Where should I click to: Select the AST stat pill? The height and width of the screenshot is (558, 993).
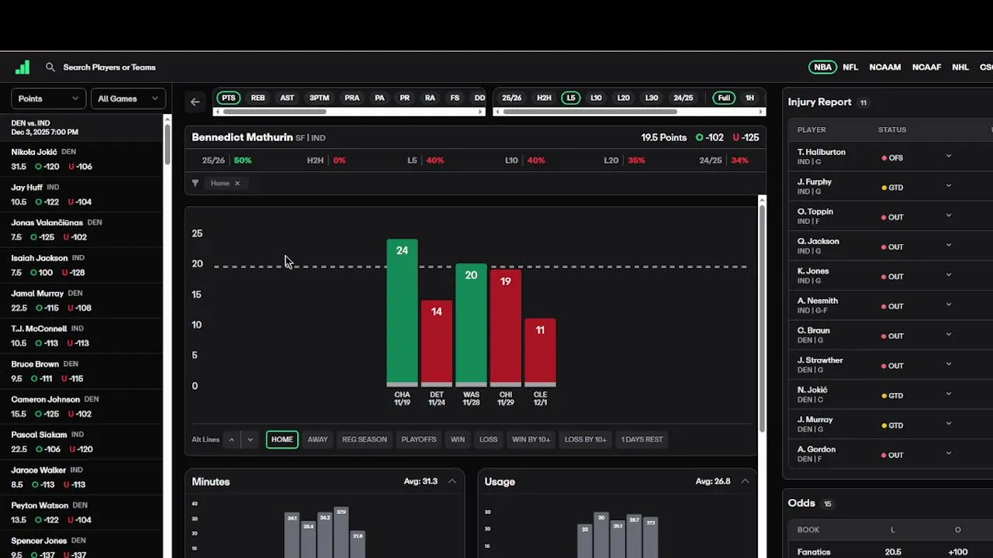pos(287,98)
